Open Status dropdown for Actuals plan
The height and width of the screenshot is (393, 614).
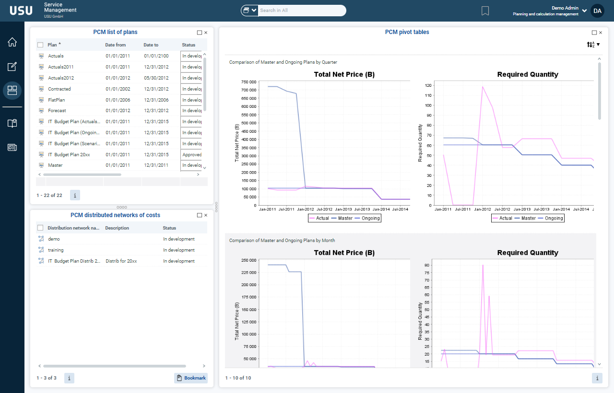pos(191,56)
